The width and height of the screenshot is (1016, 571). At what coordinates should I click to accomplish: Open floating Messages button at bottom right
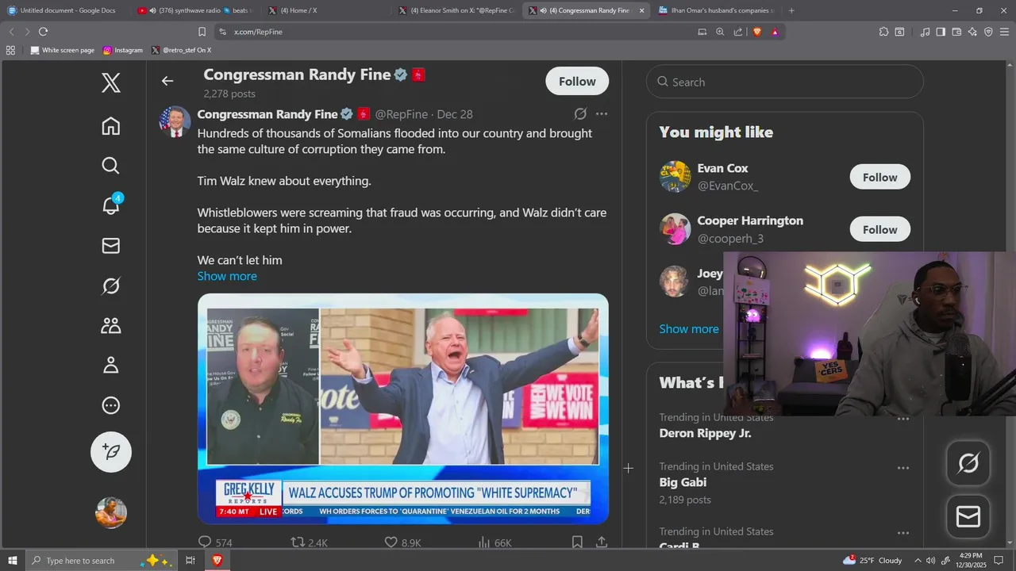pyautogui.click(x=968, y=517)
